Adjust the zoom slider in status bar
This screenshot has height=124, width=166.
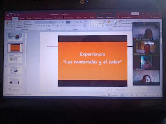pos(145,95)
